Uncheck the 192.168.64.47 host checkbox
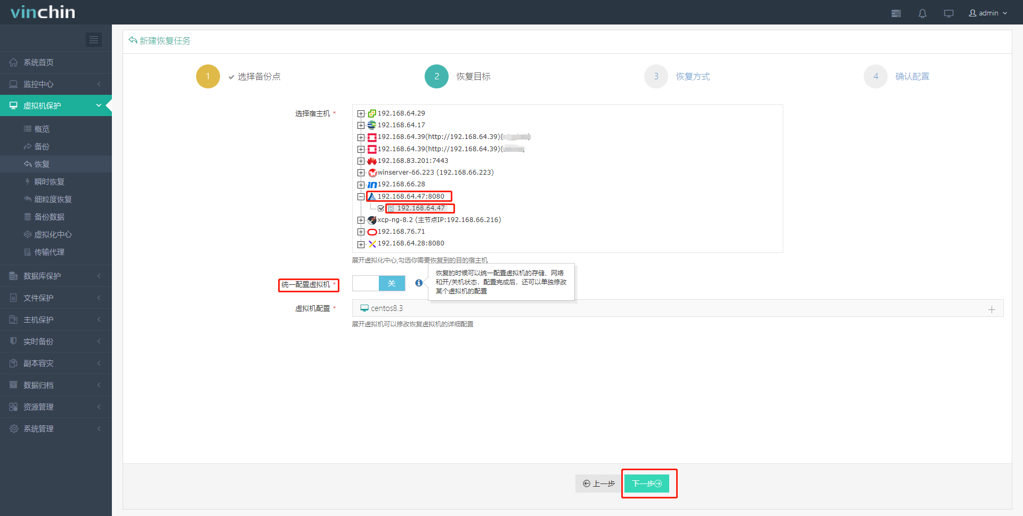 pos(381,208)
